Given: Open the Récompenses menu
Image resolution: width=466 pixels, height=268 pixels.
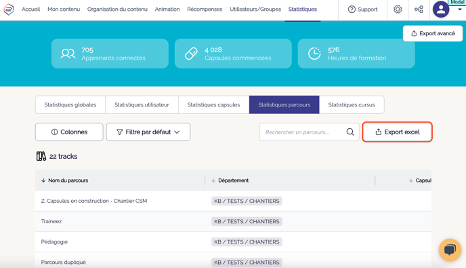Looking at the screenshot, I should 205,9.
